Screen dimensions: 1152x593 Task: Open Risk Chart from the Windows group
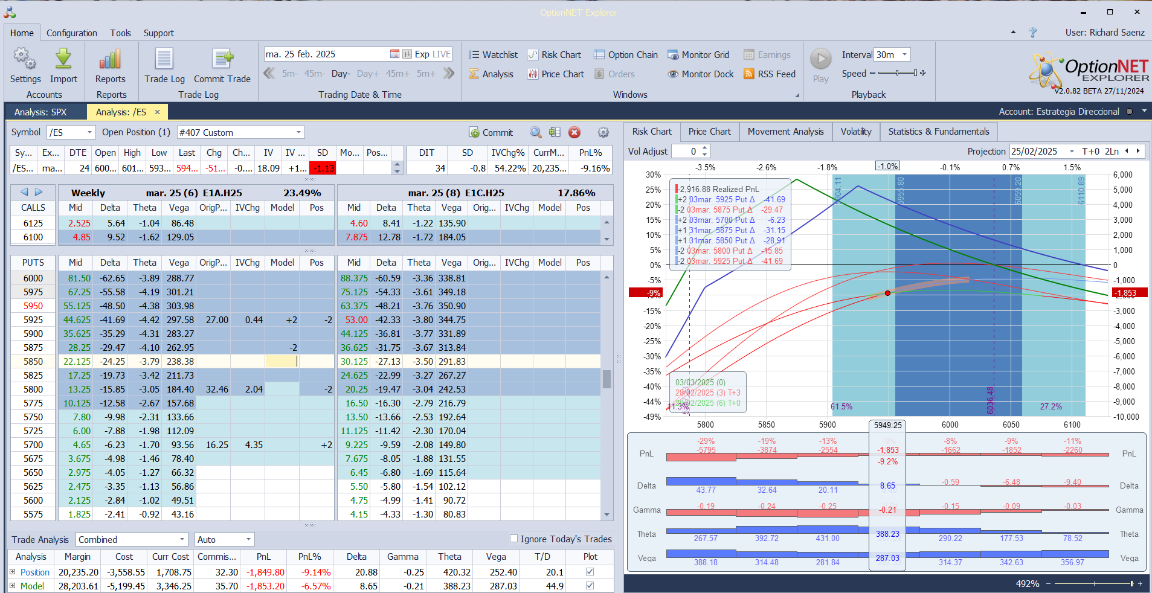555,55
